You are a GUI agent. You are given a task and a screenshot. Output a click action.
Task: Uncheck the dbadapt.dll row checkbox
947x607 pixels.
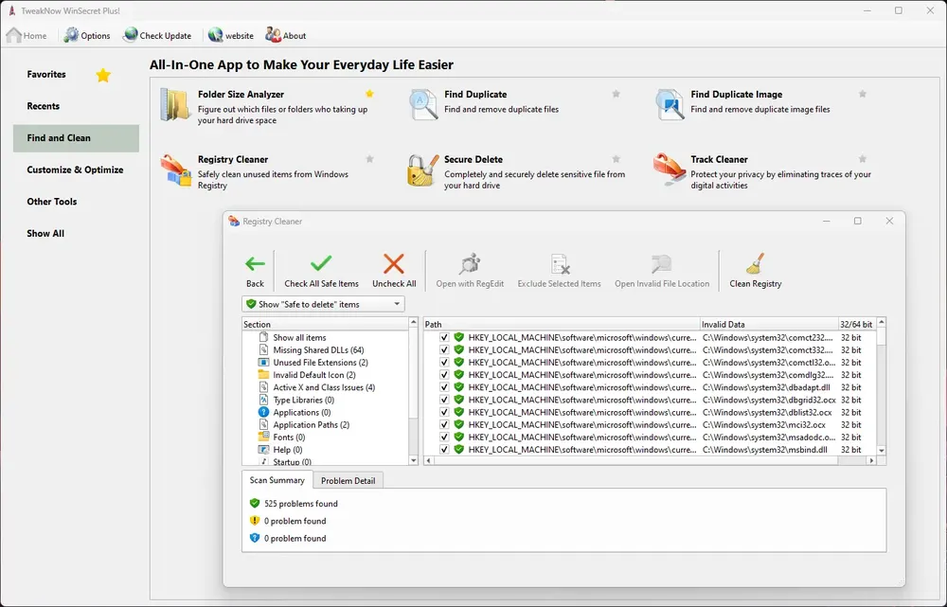click(x=444, y=387)
